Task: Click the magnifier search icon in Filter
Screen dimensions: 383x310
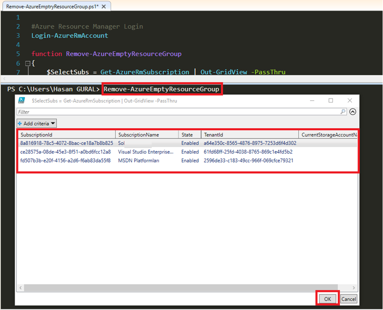Action: (x=343, y=111)
